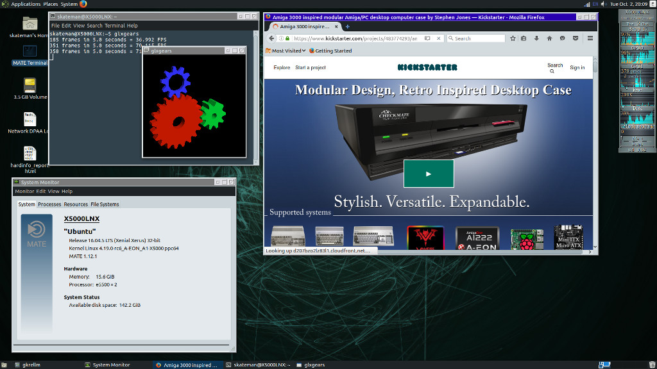Viewport: 657px width, 369px height.
Task: Open the terminal View menu
Action: [x=79, y=26]
